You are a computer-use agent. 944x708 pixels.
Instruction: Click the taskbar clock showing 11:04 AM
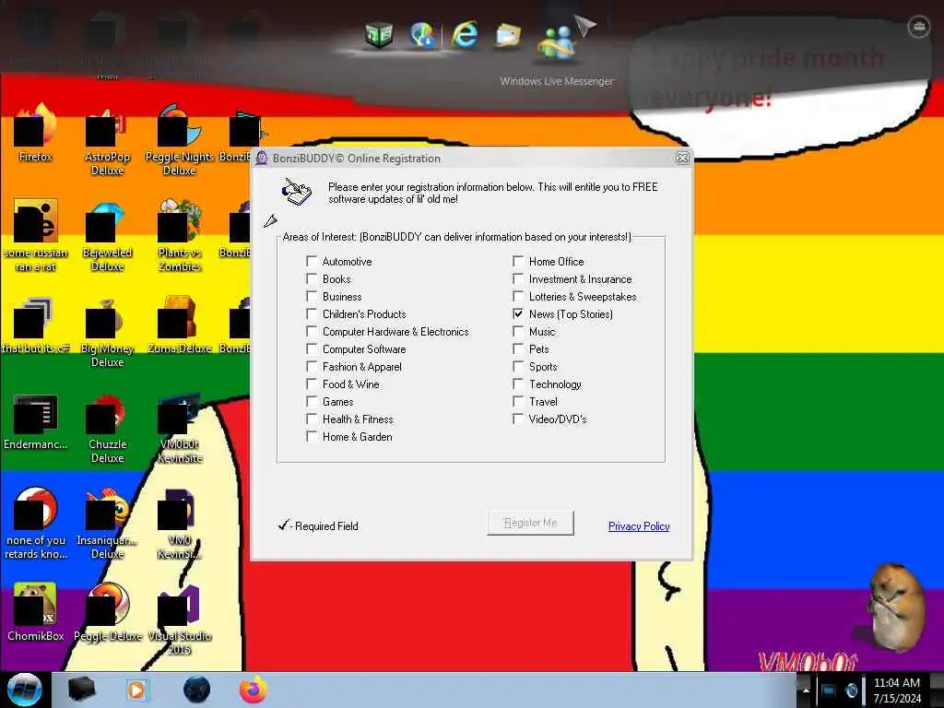[x=897, y=690]
